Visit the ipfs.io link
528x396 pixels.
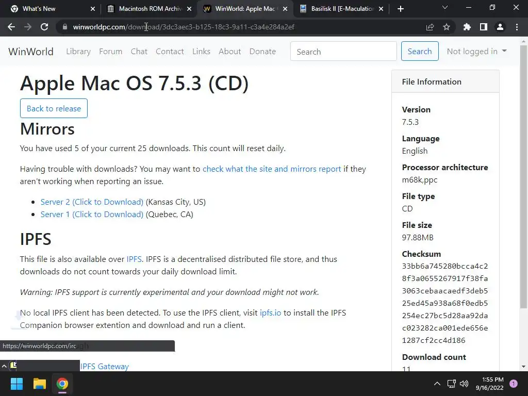coord(270,313)
